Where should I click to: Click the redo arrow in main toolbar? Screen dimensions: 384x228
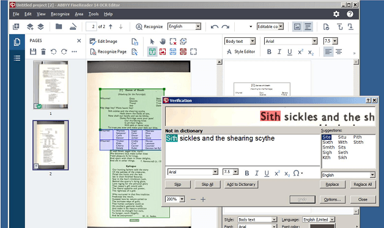(x=226, y=27)
